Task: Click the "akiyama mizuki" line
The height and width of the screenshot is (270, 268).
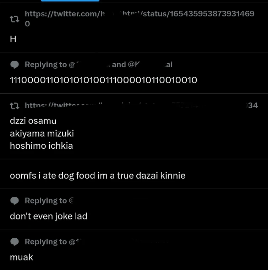Action: click(x=42, y=133)
